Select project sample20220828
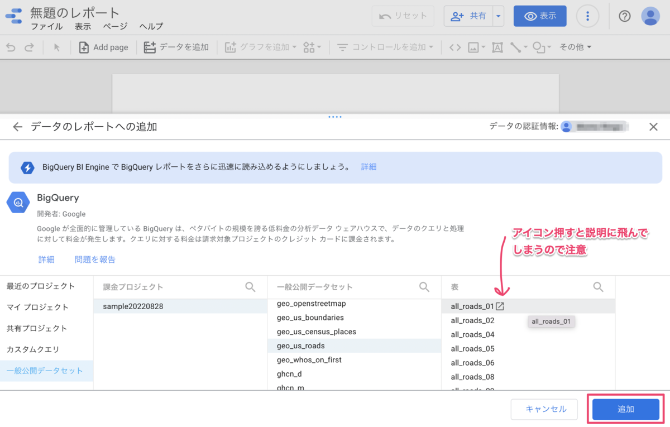 (180, 306)
